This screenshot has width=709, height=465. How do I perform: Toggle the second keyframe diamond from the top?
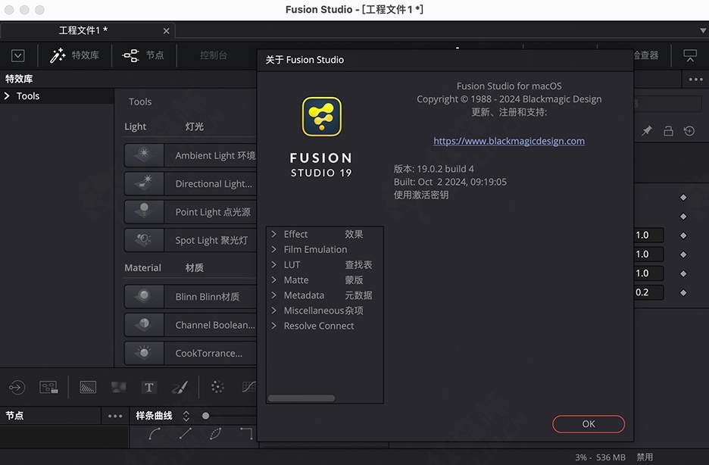pyautogui.click(x=683, y=217)
